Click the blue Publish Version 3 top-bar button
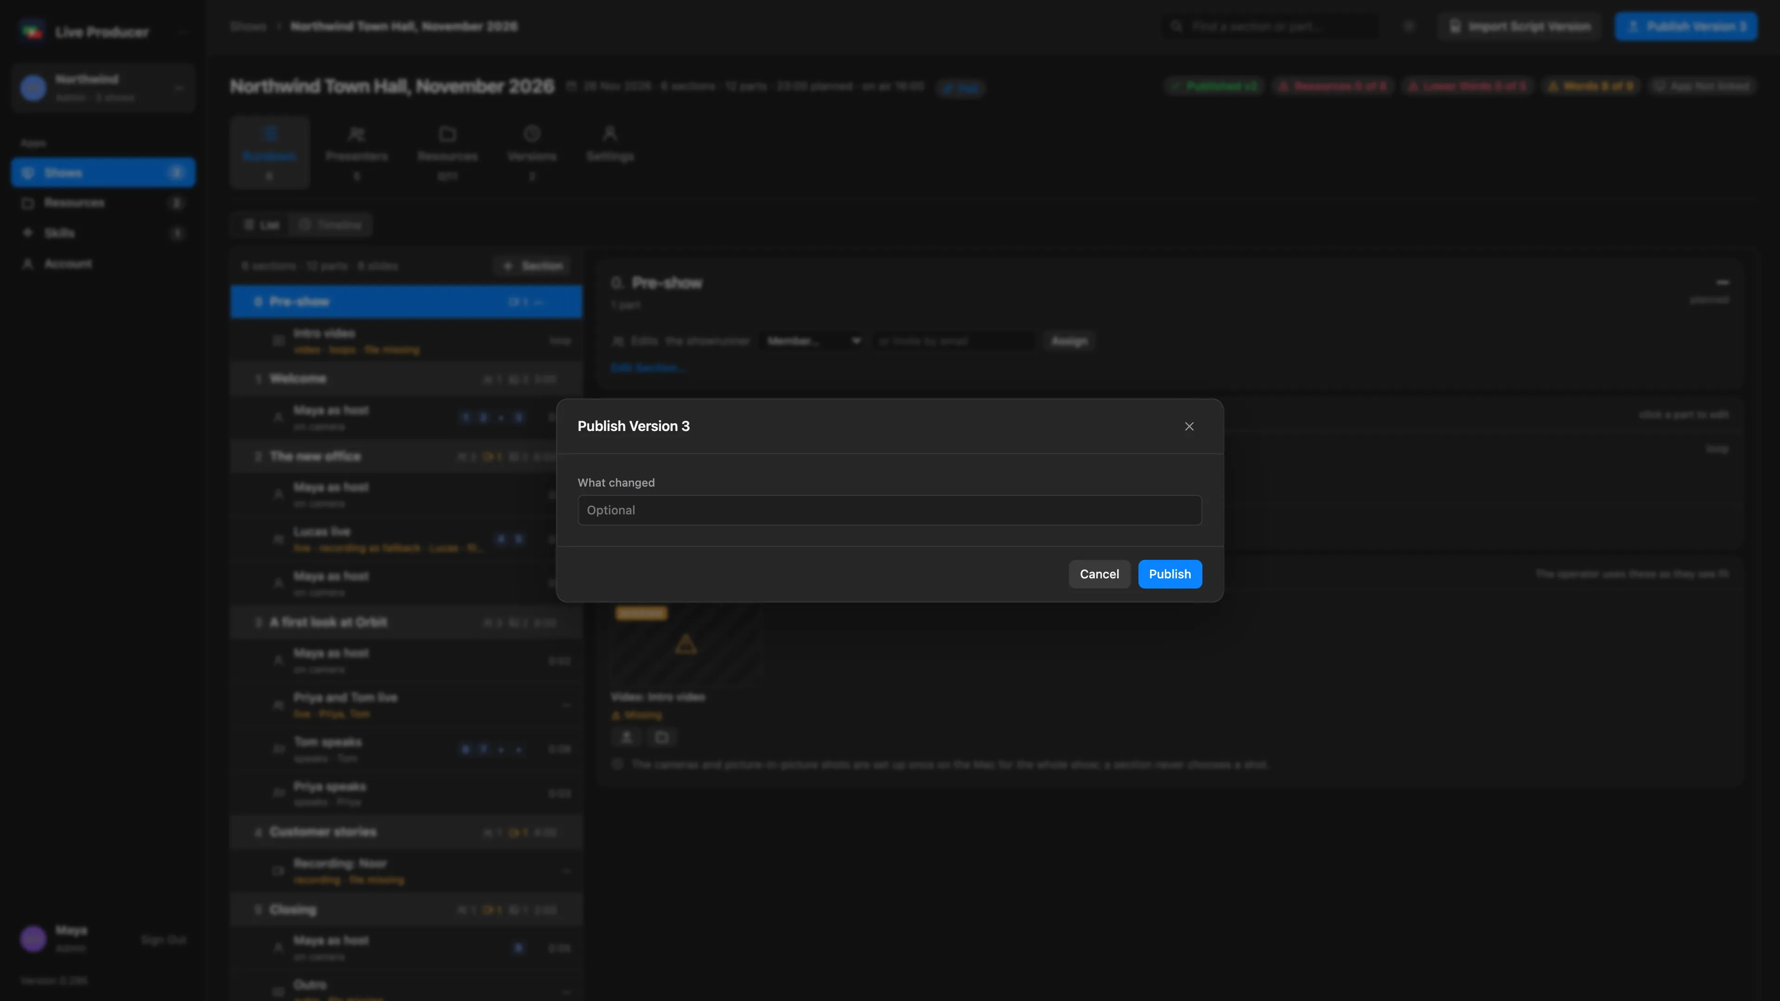The image size is (1780, 1001). click(1685, 26)
